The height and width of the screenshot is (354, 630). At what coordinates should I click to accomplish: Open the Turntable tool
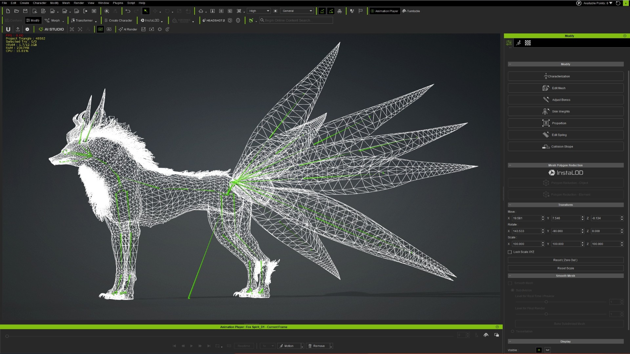pyautogui.click(x=411, y=11)
